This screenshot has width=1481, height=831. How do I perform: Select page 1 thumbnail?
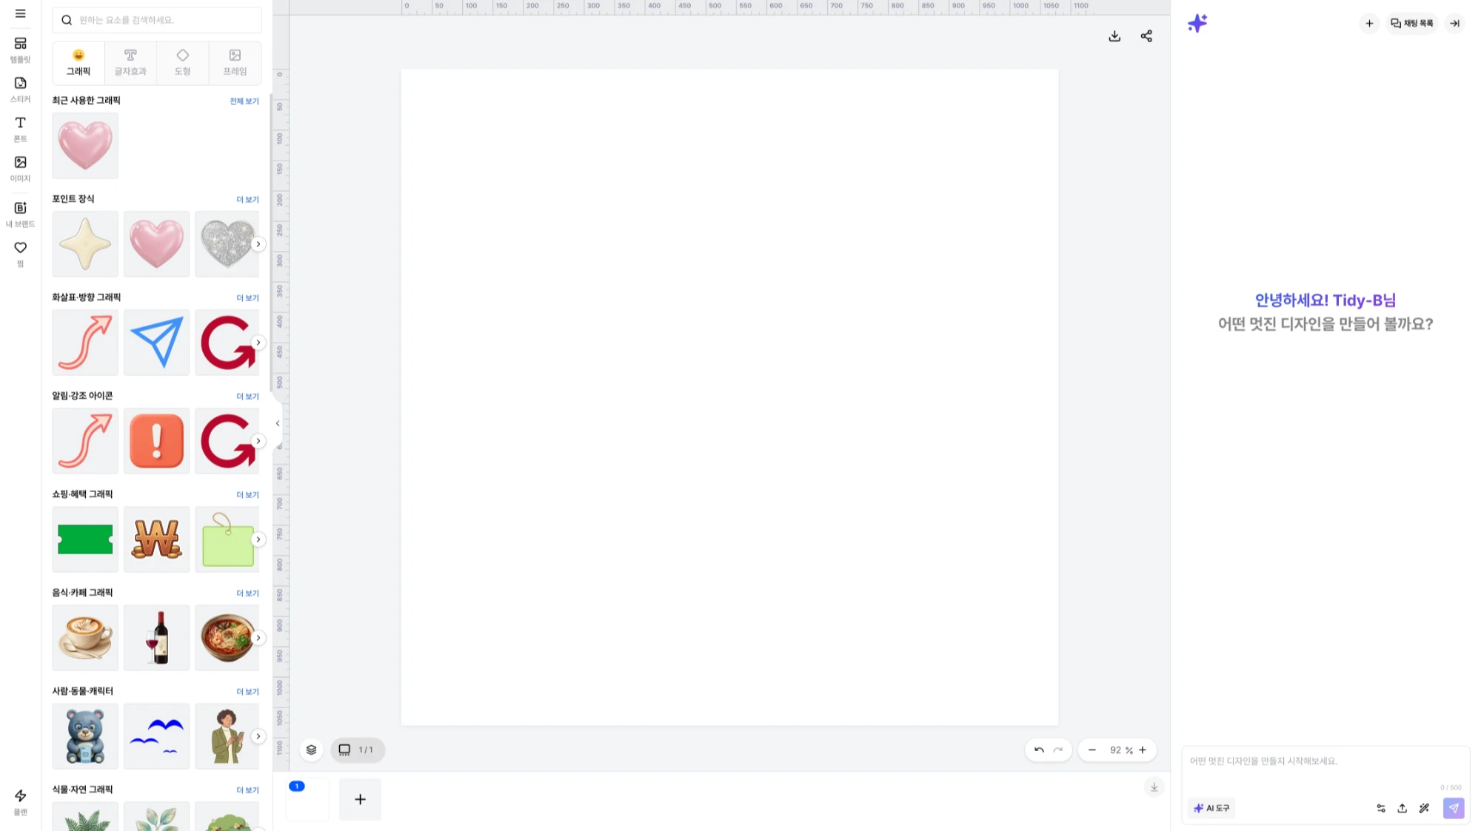point(307,799)
